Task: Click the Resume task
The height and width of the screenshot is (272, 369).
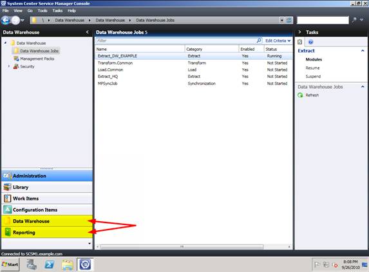Action: (312, 68)
